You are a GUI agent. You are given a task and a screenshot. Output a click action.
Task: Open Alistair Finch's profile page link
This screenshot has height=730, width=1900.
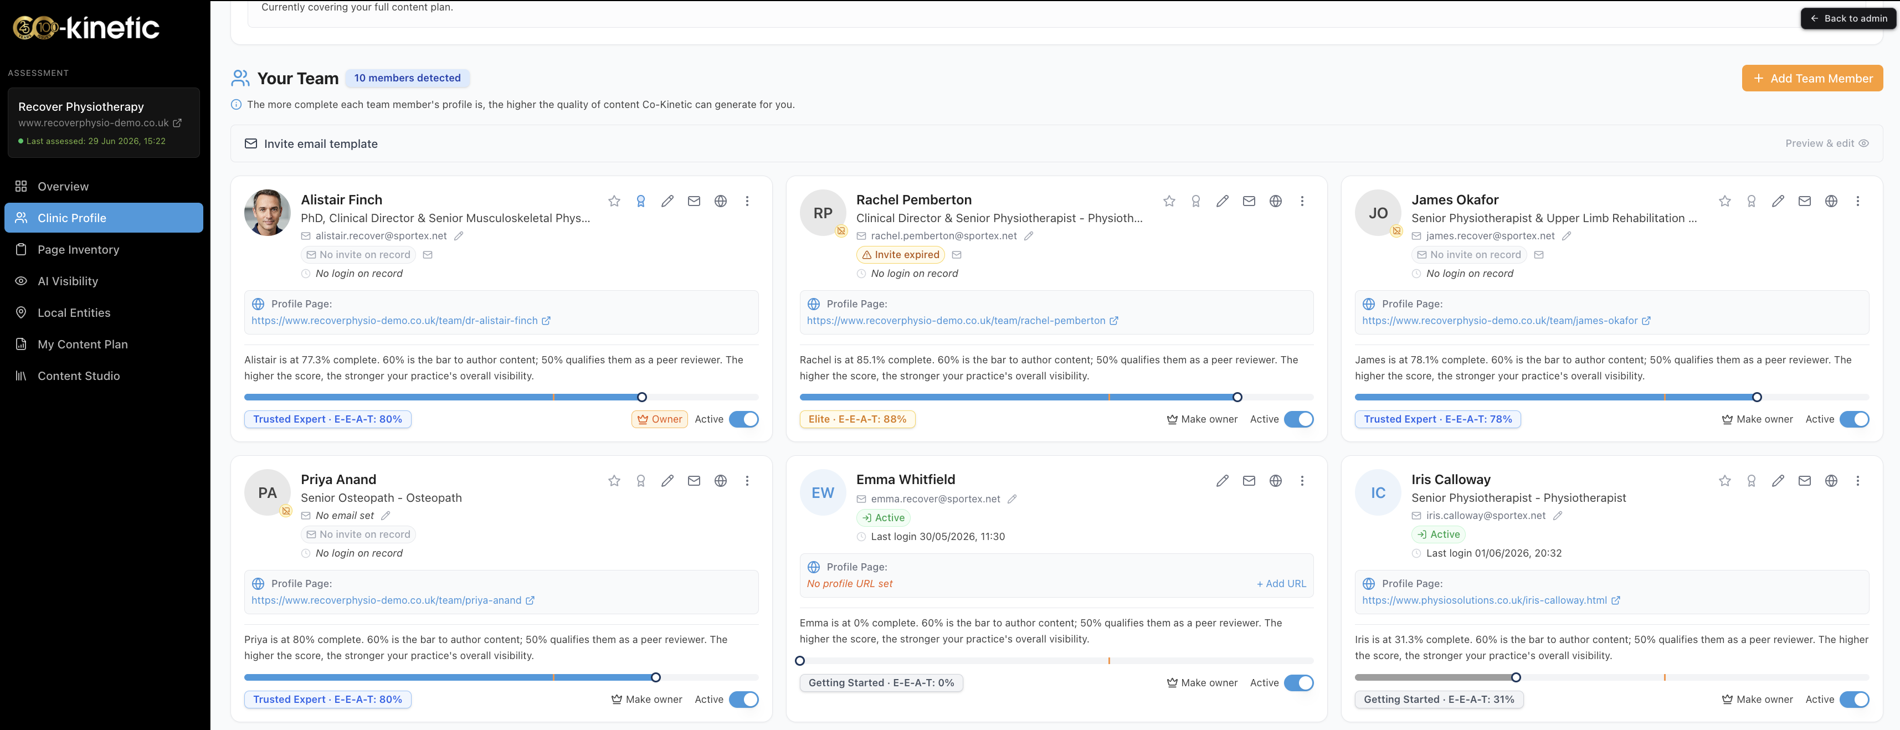[x=400, y=321]
